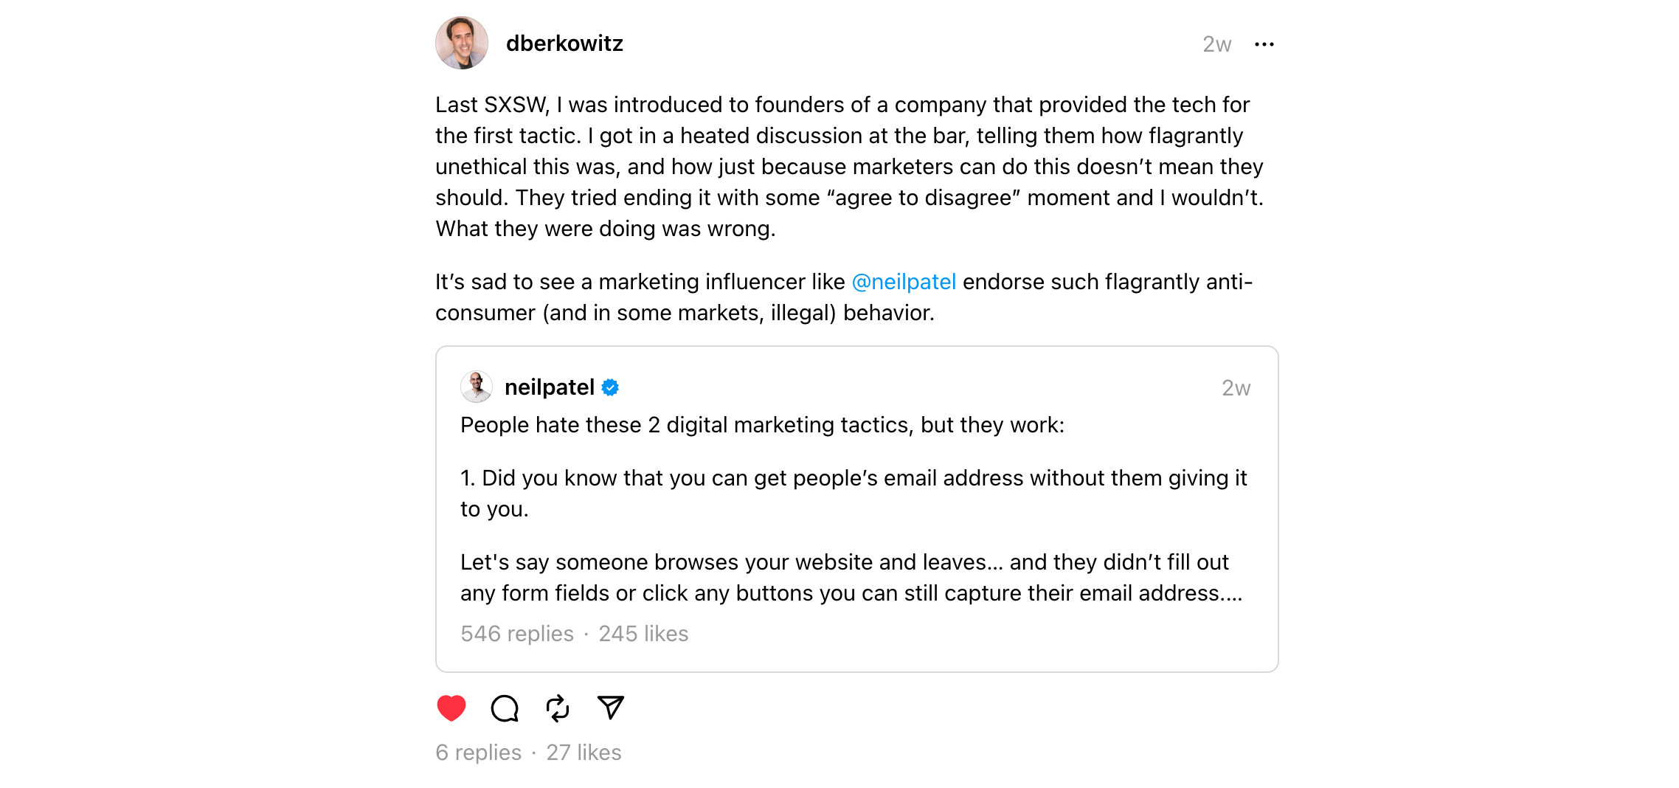Open neilpatel's small avatar in quoted post
1679x788 pixels.
477,387
